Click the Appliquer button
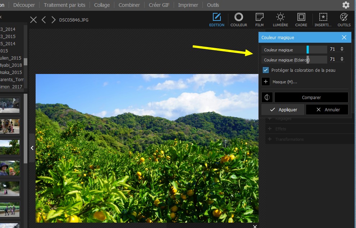The height and width of the screenshot is (228, 356). coord(283,110)
